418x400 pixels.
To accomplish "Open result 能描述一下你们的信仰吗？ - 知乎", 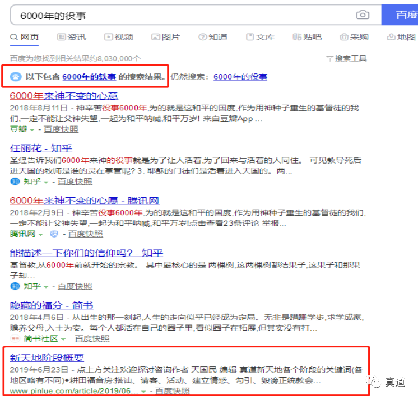I will pyautogui.click(x=86, y=253).
